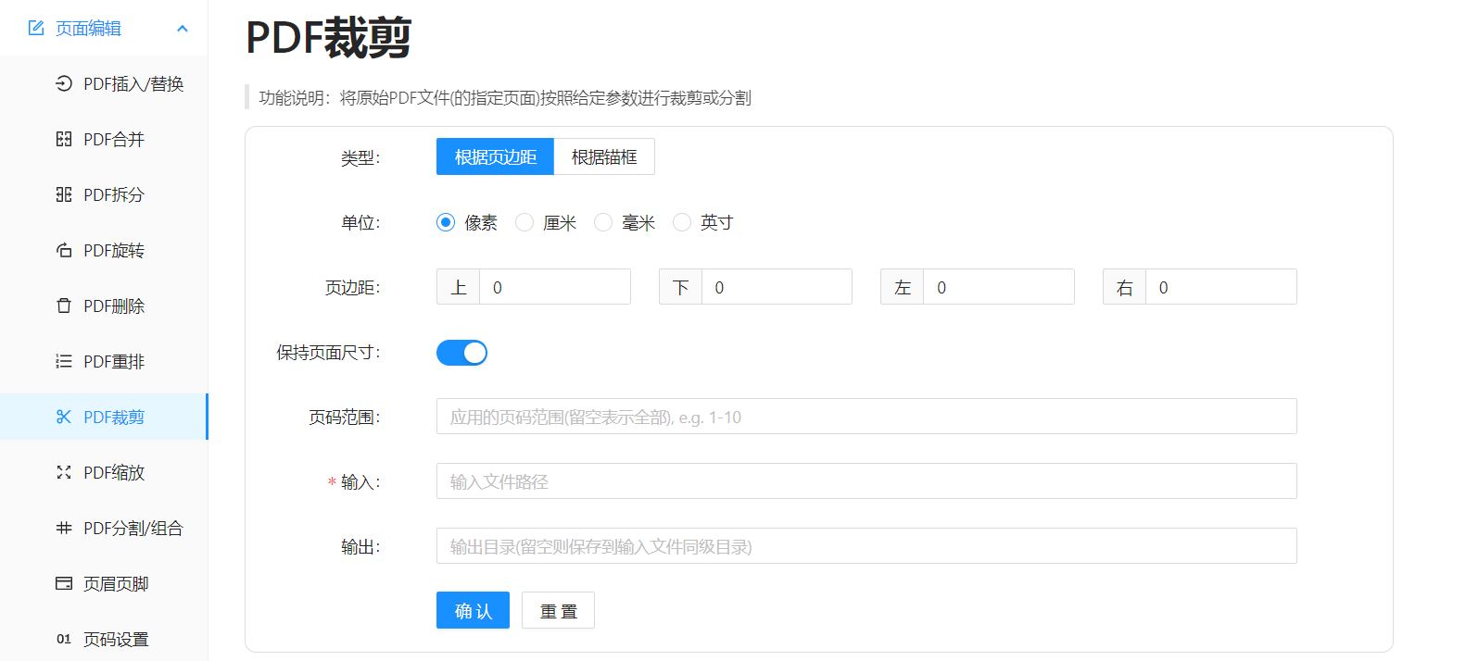Click the PDF重排 list icon
Image resolution: width=1466 pixels, height=661 pixels.
pos(64,361)
